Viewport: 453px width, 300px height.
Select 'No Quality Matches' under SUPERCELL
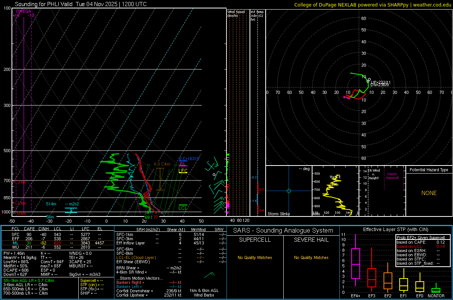tap(255, 257)
